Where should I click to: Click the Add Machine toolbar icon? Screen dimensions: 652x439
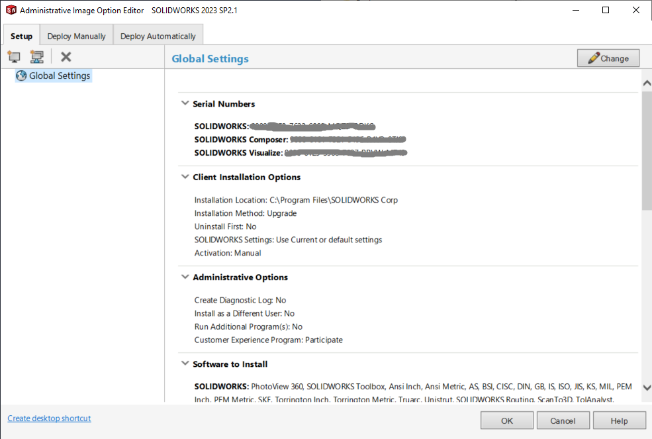tap(14, 57)
